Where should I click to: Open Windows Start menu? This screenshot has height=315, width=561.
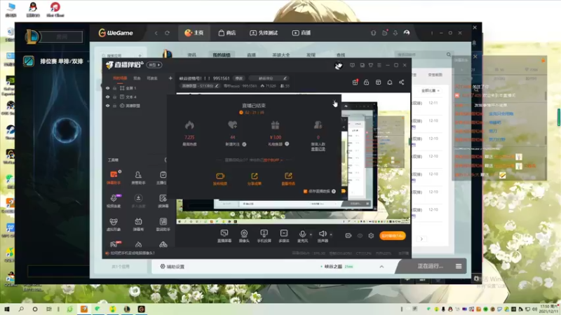point(7,309)
